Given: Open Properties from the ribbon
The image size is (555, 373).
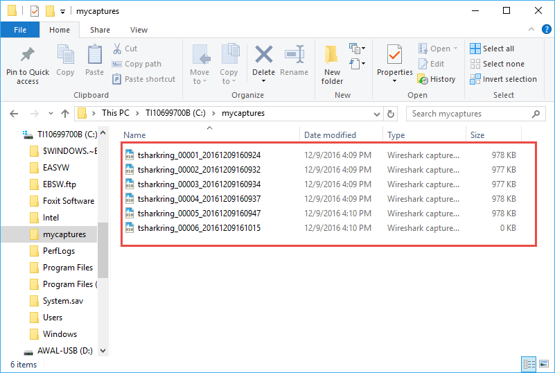Looking at the screenshot, I should (394, 55).
